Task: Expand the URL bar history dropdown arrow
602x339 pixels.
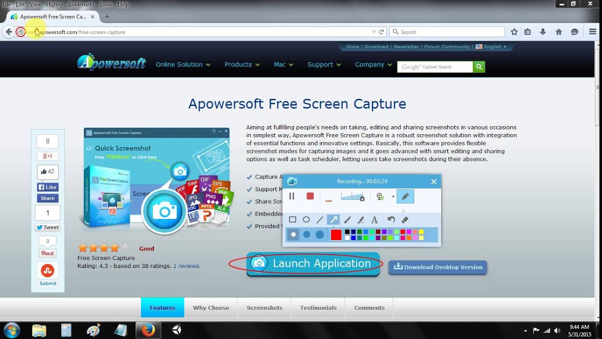Action: [374, 32]
